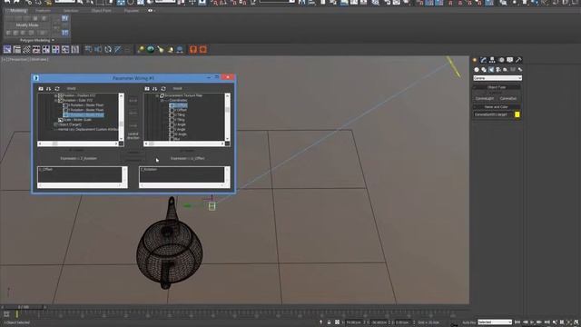Viewport: 581px width, 327px height.
Task: Click the circular refresh arrows toolbar icon
Action: 108,49
